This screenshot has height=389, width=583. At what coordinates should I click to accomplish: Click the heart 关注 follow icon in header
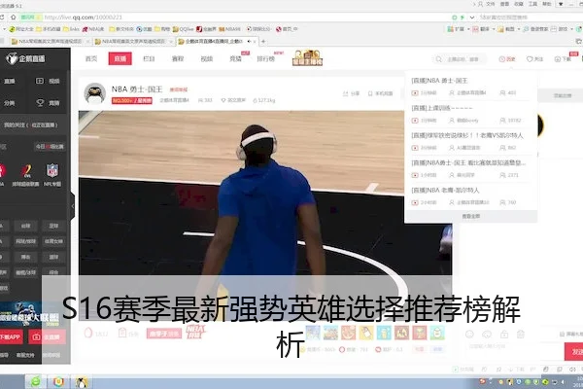pyautogui.click(x=530, y=59)
